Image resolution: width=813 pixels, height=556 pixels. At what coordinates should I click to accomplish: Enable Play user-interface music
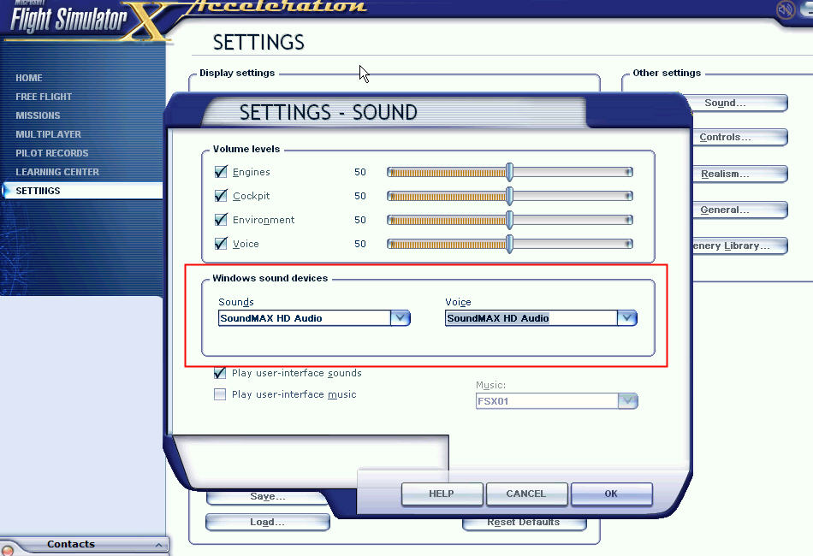pos(220,394)
